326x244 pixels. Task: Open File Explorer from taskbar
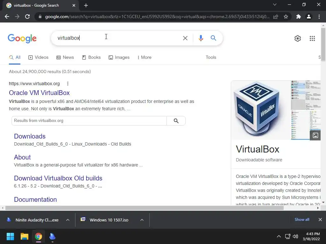[x=24, y=236]
